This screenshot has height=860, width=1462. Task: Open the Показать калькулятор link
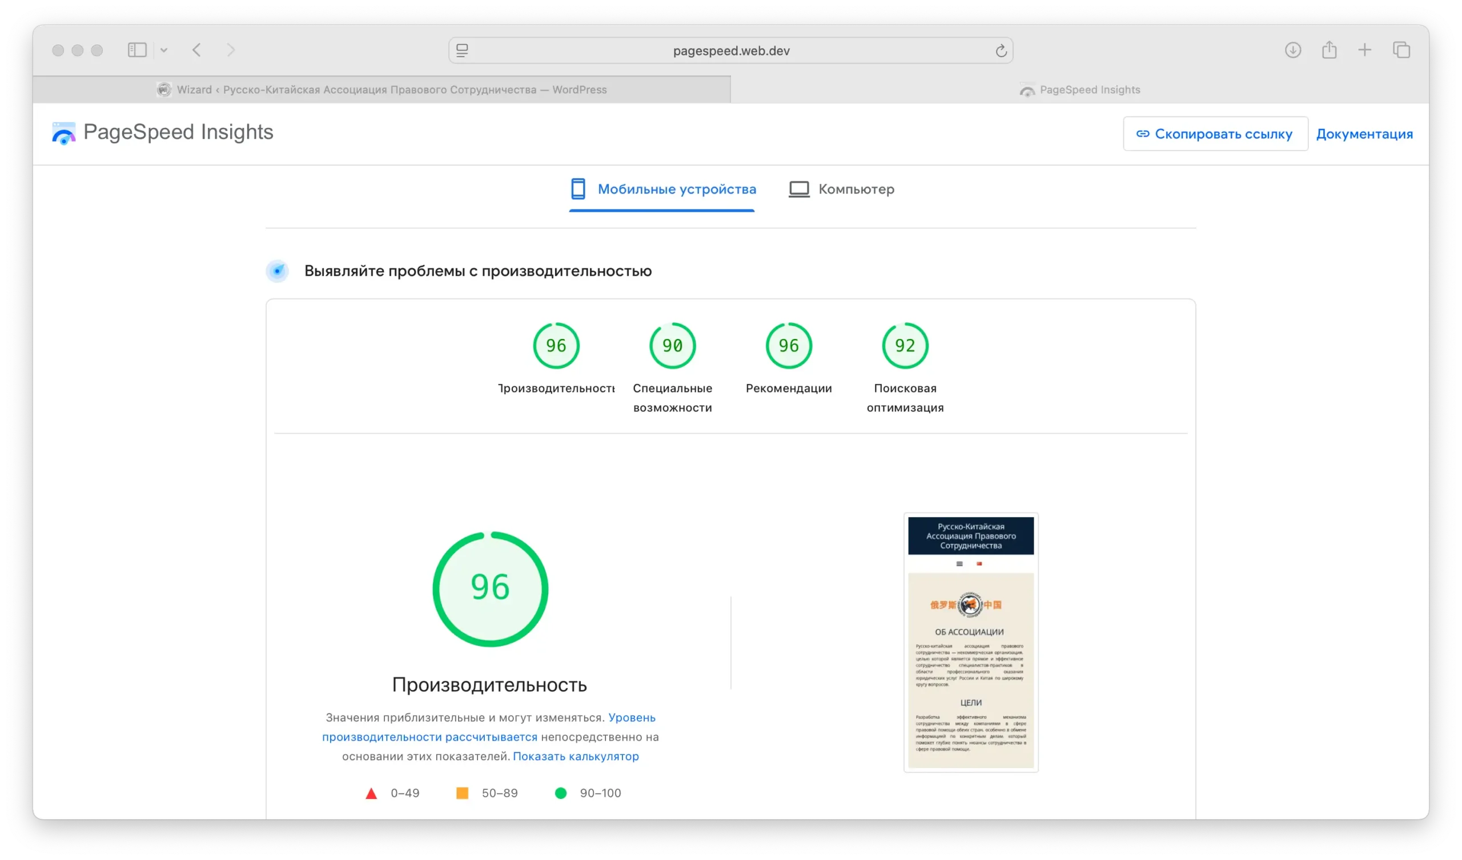point(576,756)
